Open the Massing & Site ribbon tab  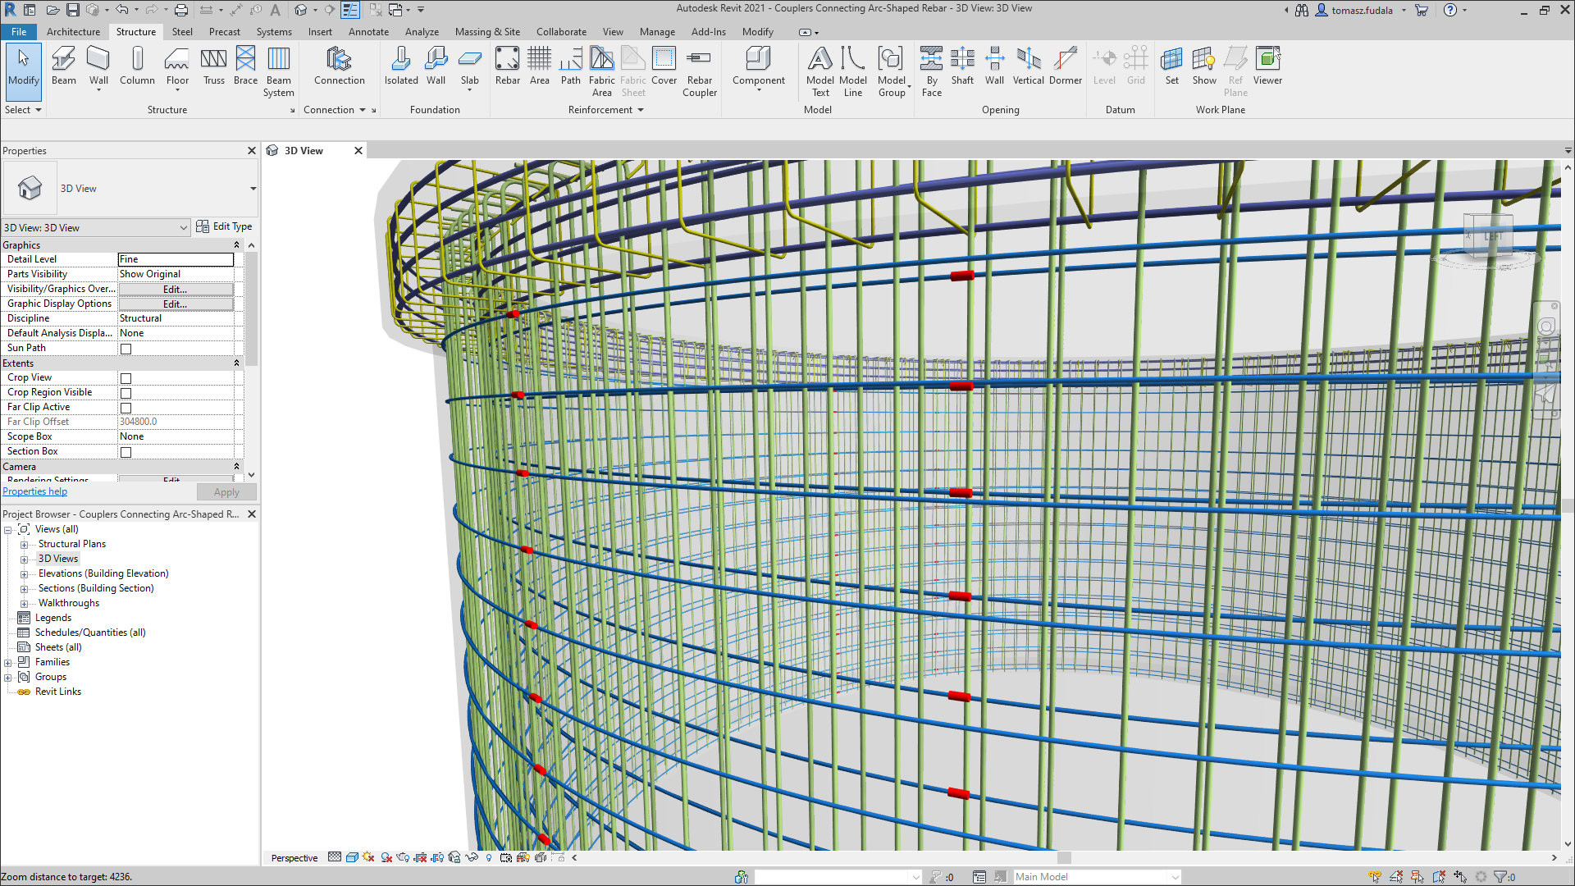(x=487, y=32)
